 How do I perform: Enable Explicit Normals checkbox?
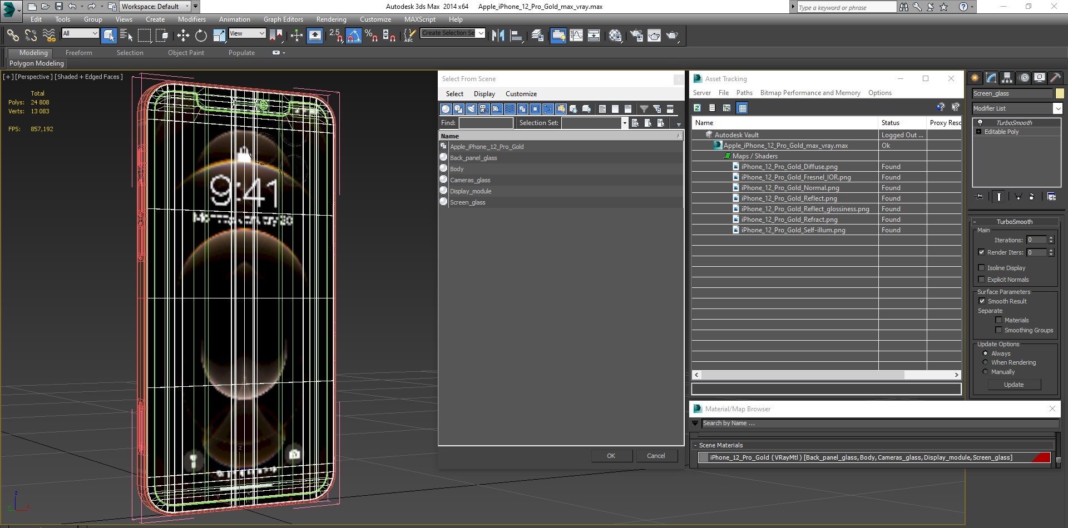coord(982,279)
